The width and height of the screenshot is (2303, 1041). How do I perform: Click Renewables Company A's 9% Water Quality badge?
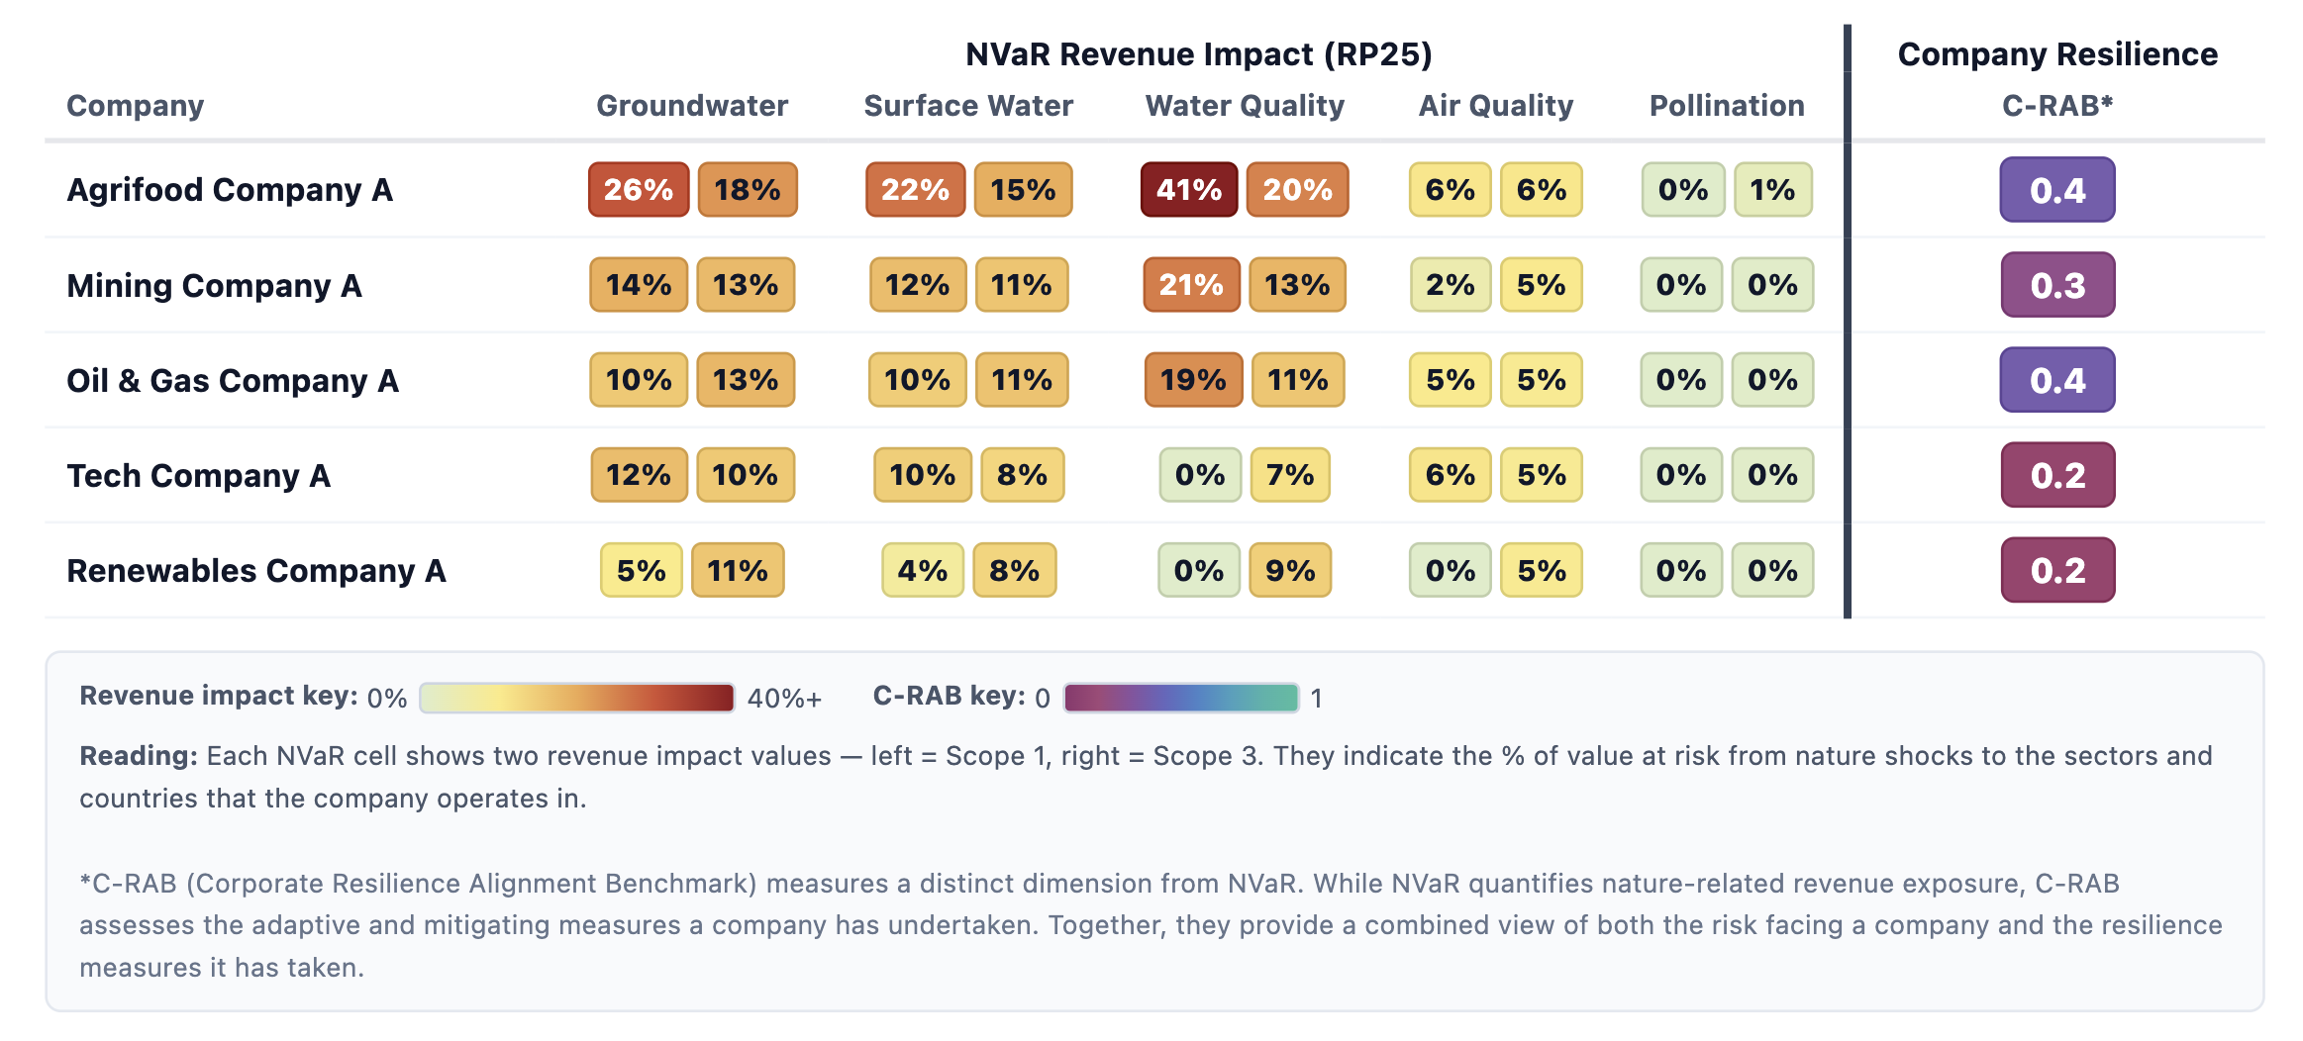pyautogui.click(x=1289, y=570)
